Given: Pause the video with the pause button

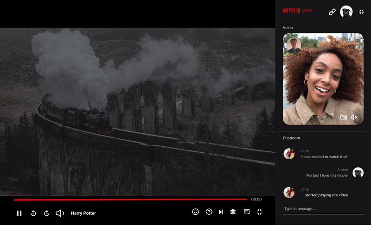Looking at the screenshot, I should 19,213.
